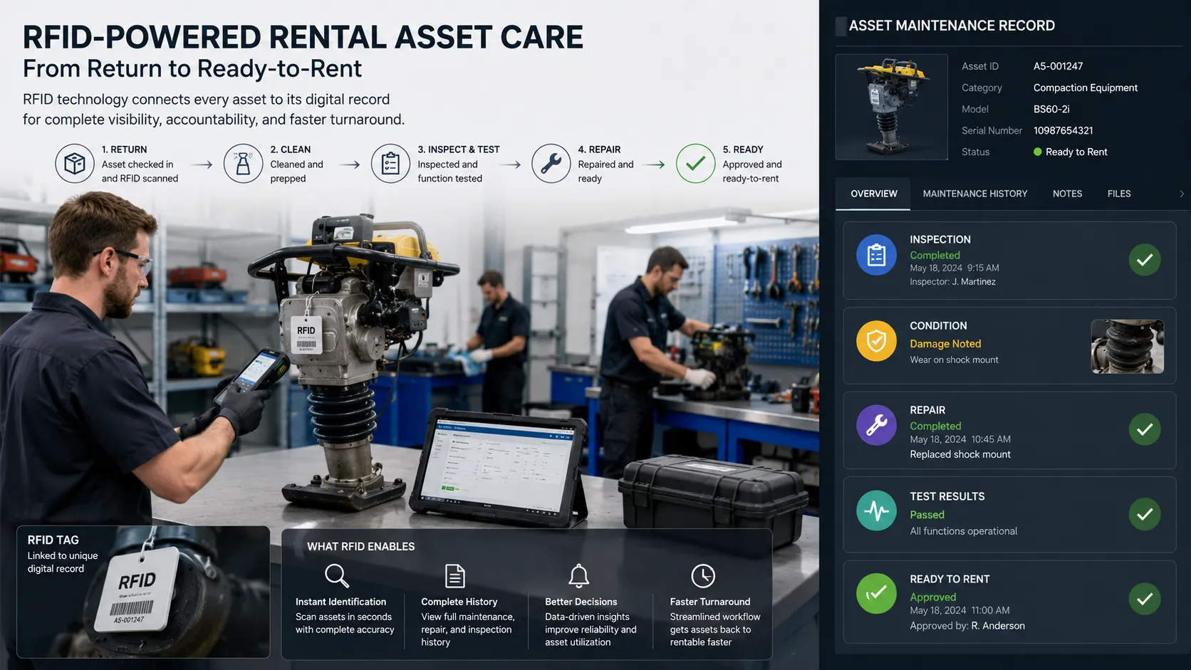The width and height of the screenshot is (1191, 670).
Task: Switch to the Maintenance History tab
Action: click(x=974, y=194)
